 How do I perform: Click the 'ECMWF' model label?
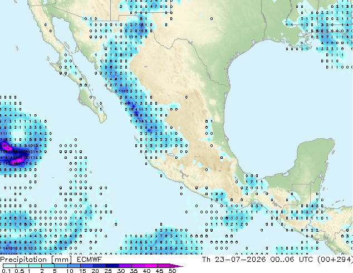[90, 260]
